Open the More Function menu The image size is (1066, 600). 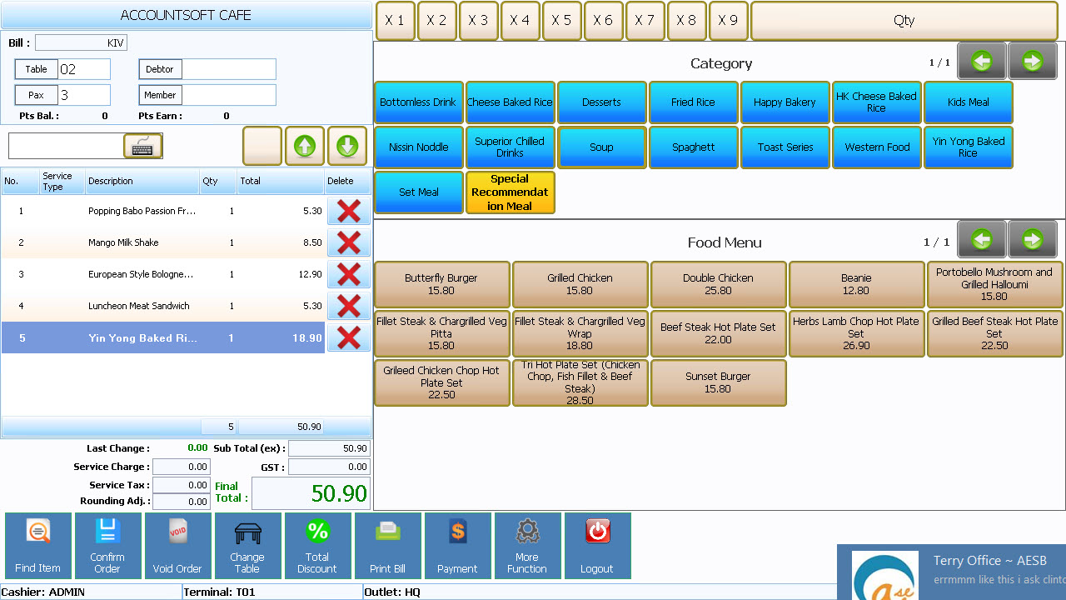point(527,546)
